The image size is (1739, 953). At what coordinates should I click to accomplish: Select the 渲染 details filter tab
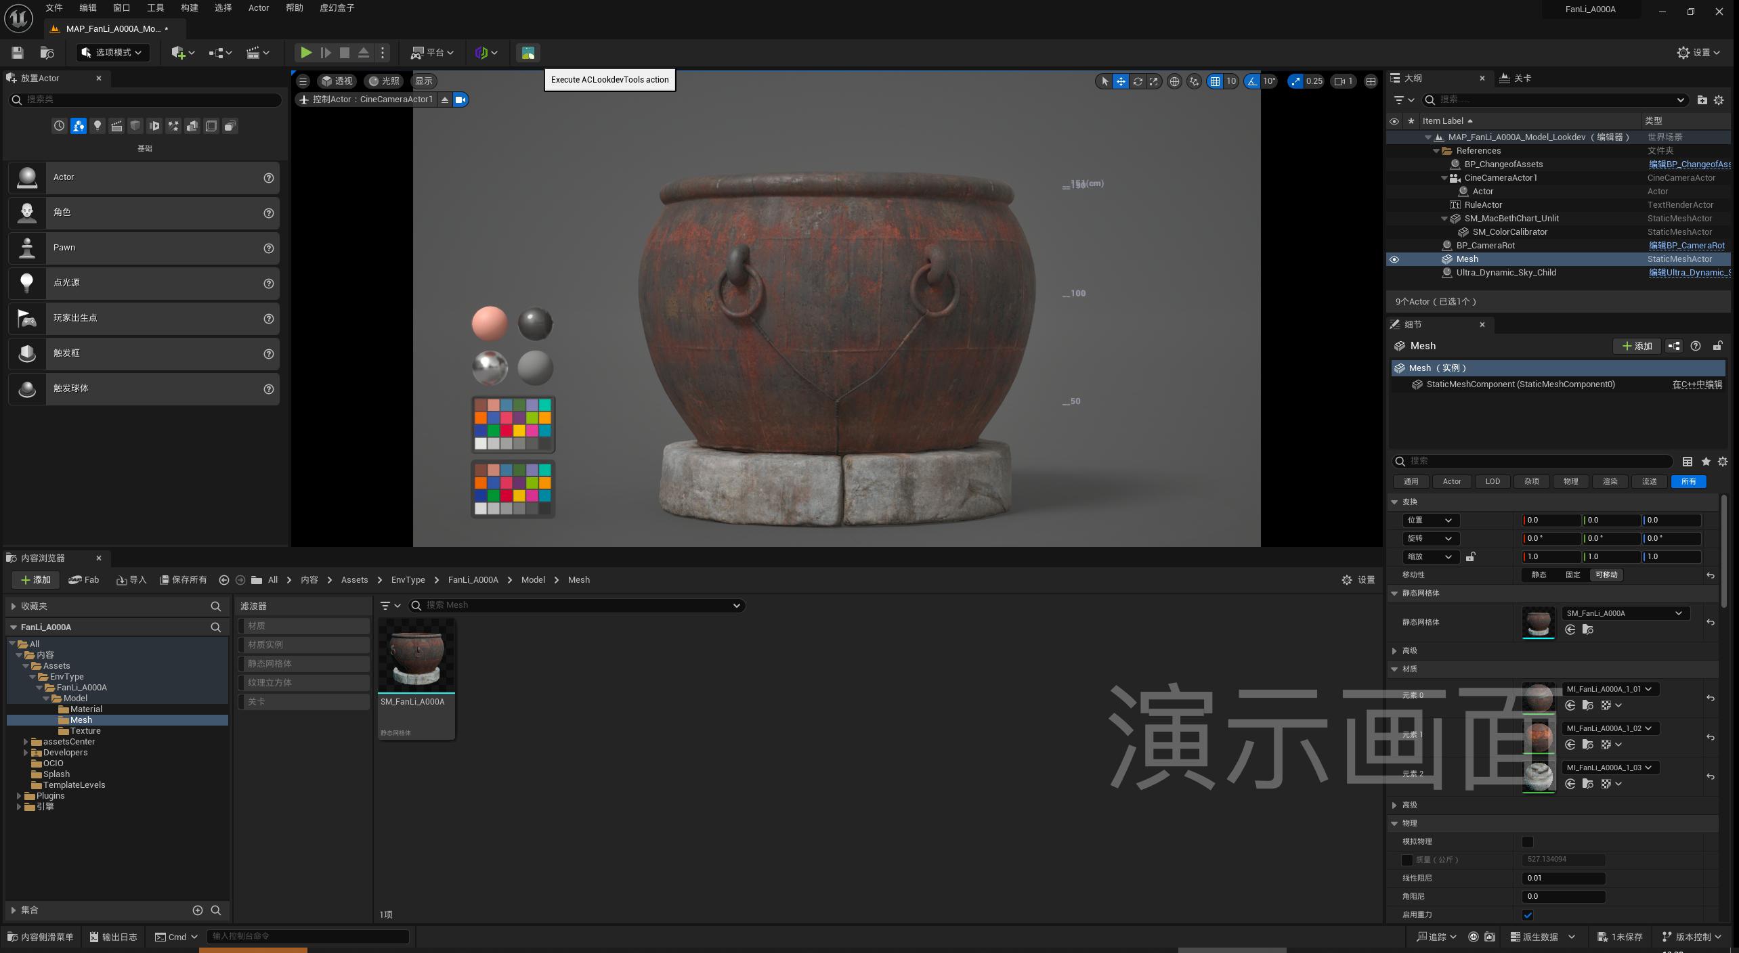pyautogui.click(x=1610, y=482)
